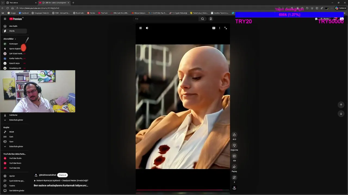Open a new browser tab with plus
348x195 pixels.
pos(73,3)
